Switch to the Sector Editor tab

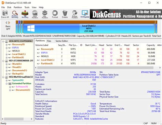coord(62,41)
